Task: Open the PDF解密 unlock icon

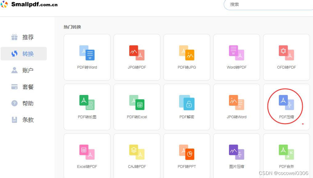Action: [187, 103]
